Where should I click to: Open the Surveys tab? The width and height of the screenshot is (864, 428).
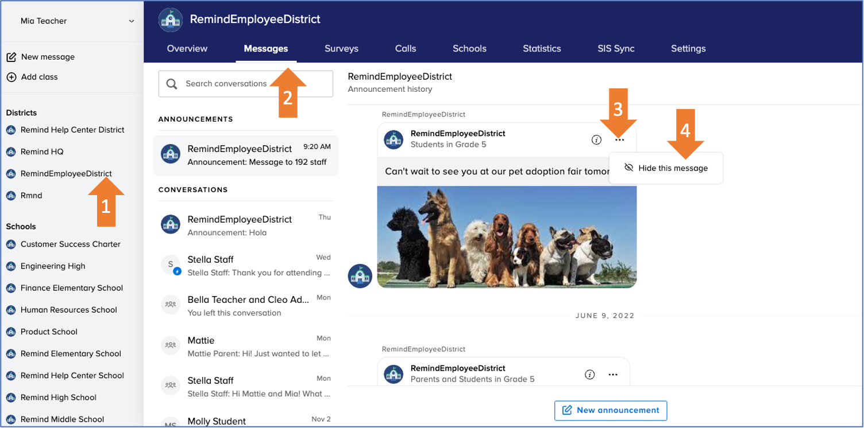click(x=341, y=49)
